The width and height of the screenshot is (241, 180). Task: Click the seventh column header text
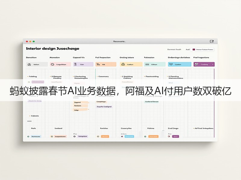(179, 58)
